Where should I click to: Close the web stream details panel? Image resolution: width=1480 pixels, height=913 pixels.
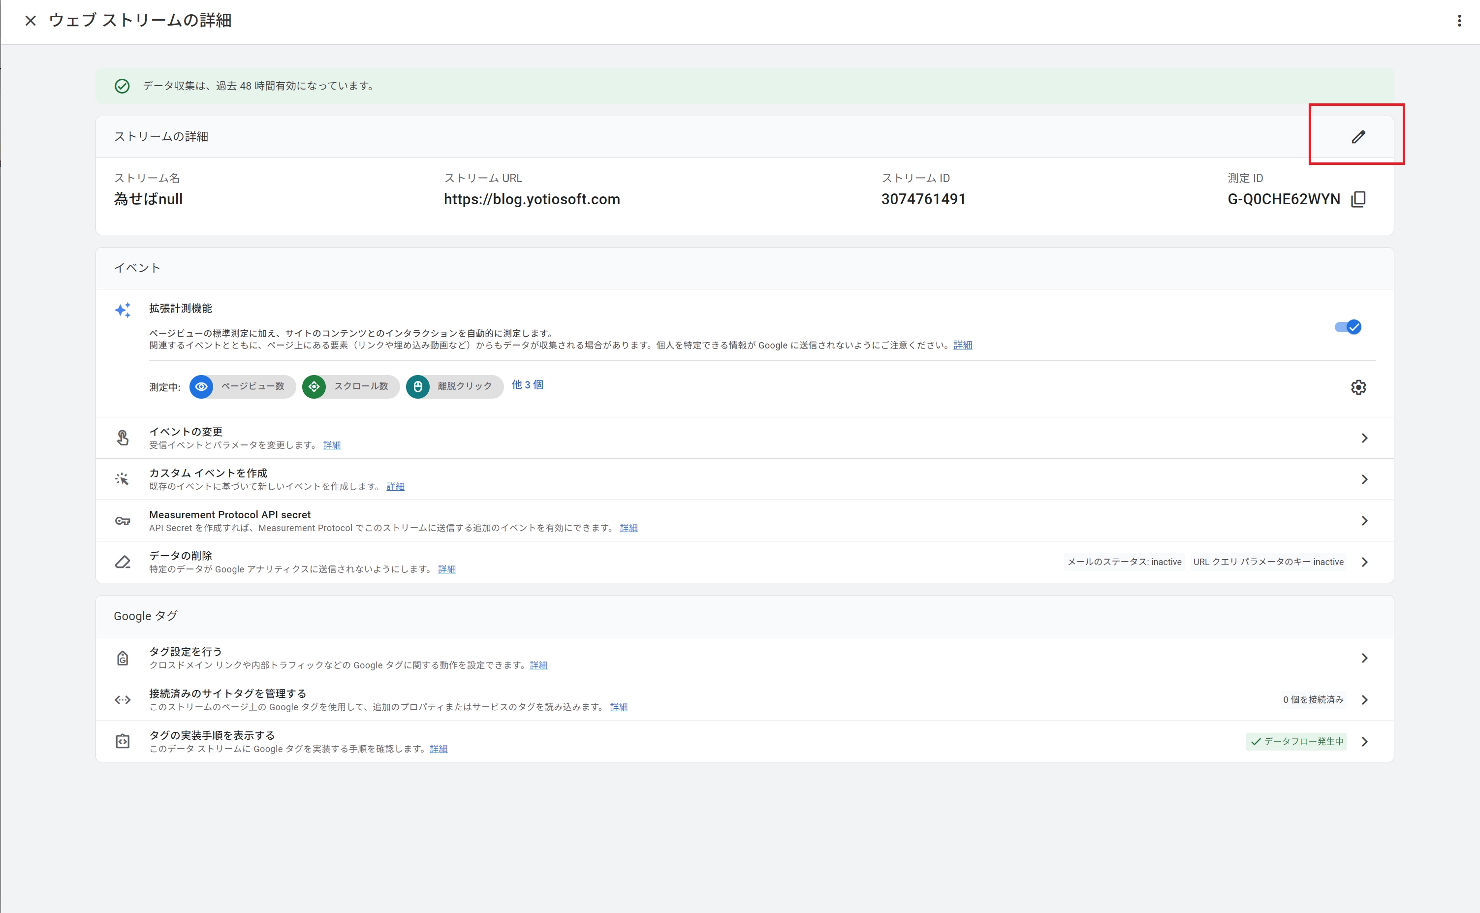tap(31, 21)
